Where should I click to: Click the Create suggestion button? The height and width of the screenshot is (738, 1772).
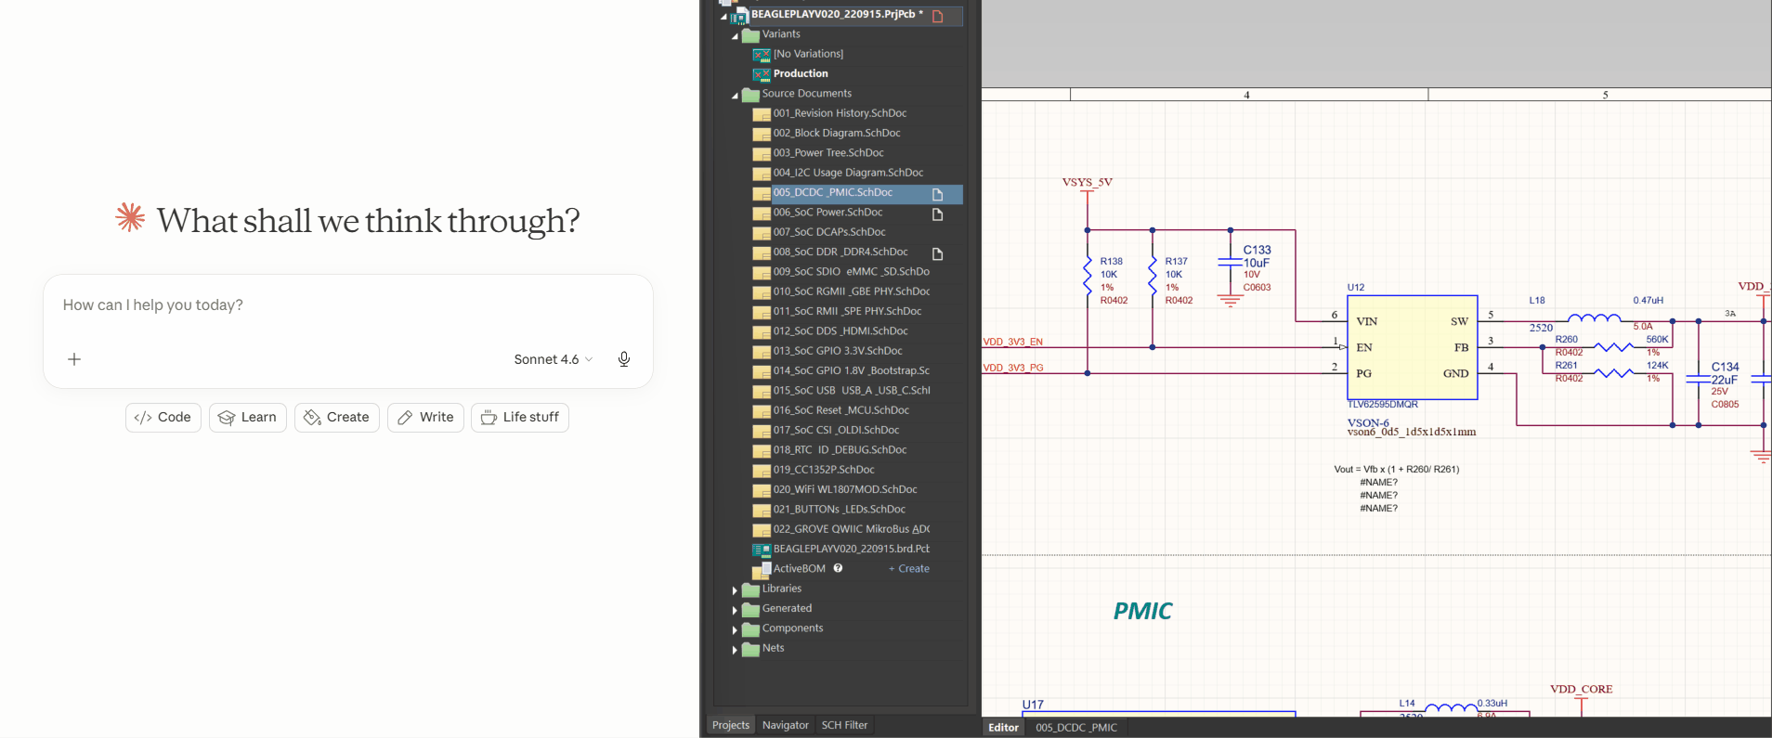pos(337,418)
